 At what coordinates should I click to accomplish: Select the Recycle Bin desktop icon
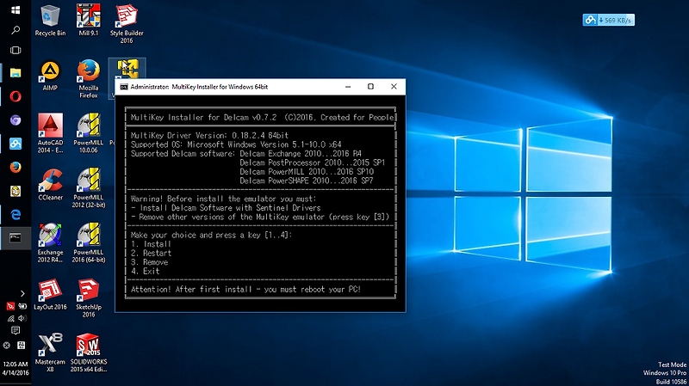tap(50, 21)
